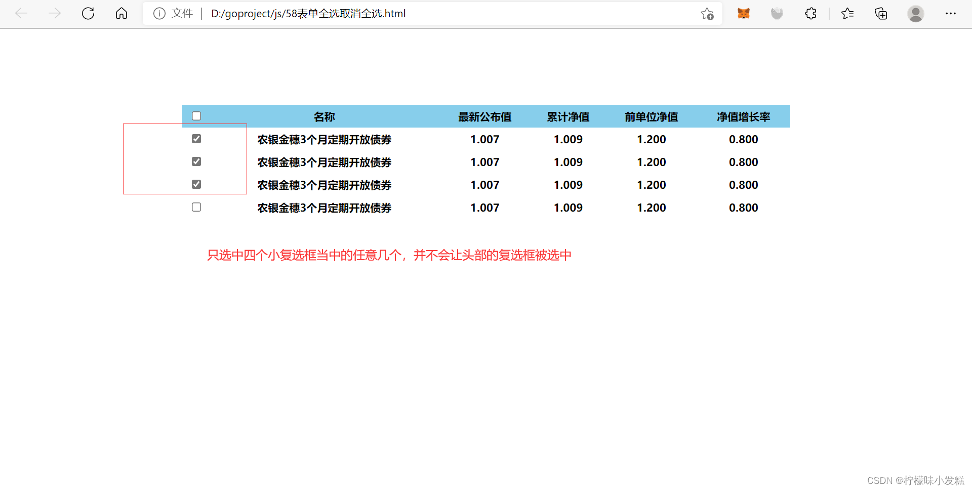Viewport: 972px width, 490px height.
Task: Click 1.009 in the third row
Action: coord(568,185)
